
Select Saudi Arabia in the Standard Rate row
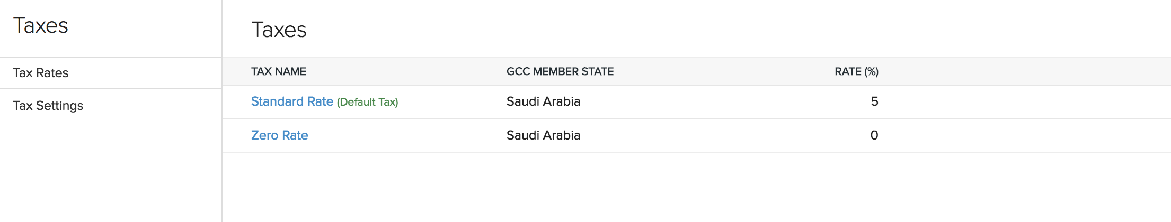click(543, 101)
